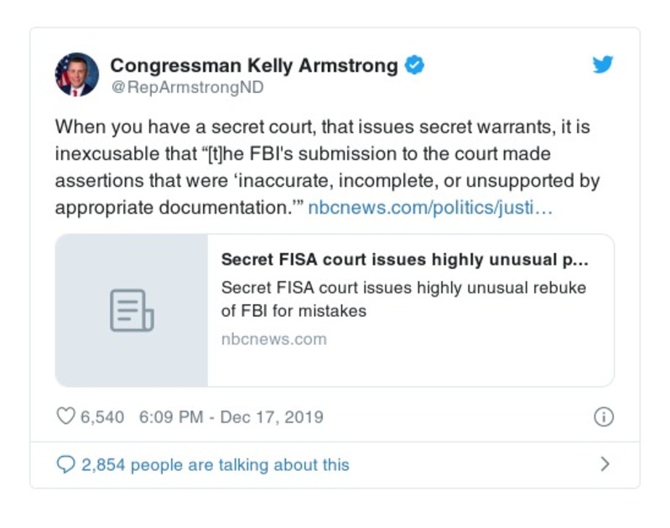Click the Twitter bird logo
The height and width of the screenshot is (528, 670).
pyautogui.click(x=603, y=65)
